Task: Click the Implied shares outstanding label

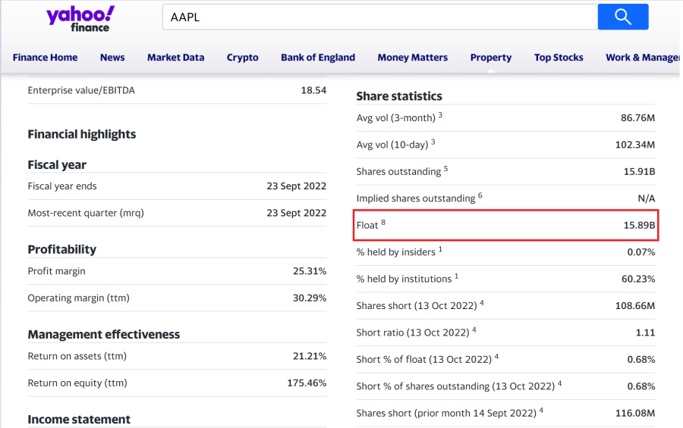Action: pyautogui.click(x=419, y=198)
